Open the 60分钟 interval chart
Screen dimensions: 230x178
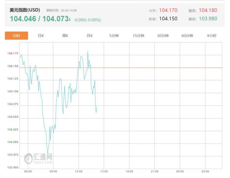[187, 36]
